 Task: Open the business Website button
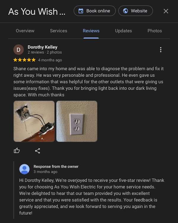tap(136, 11)
